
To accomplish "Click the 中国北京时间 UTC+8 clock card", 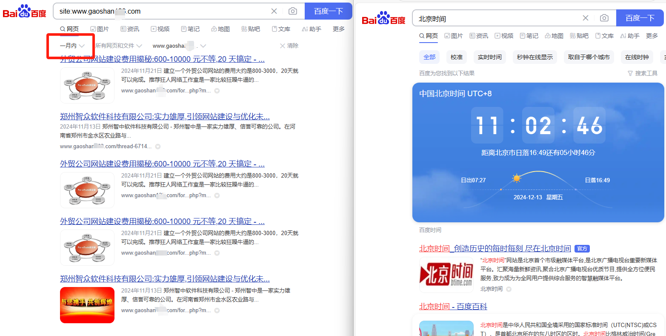I will pos(538,152).
